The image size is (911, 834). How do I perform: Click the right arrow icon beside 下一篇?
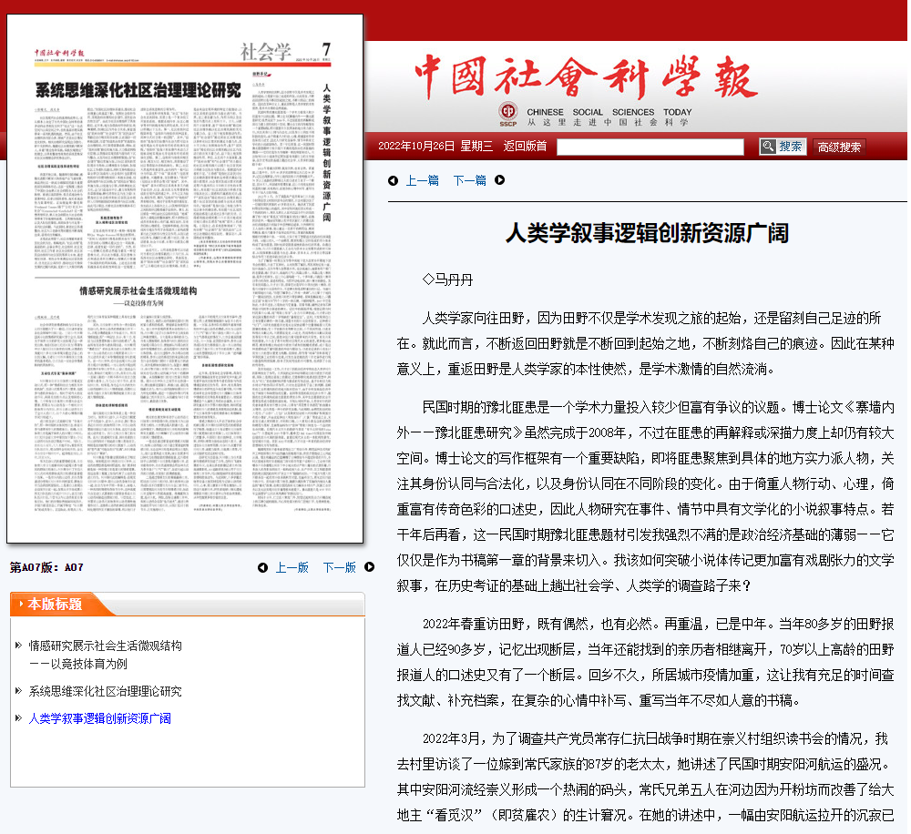click(x=499, y=180)
